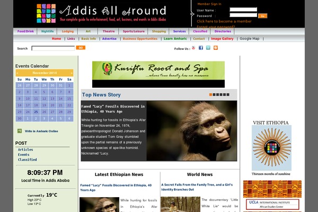Open the Blogger follow icon
Screen dimensions: 318x212
(x=216, y=48)
